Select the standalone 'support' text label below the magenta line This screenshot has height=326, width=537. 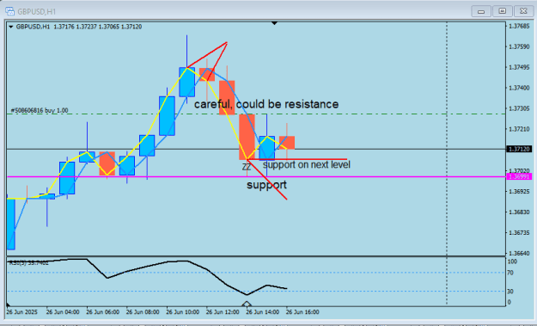coord(266,185)
